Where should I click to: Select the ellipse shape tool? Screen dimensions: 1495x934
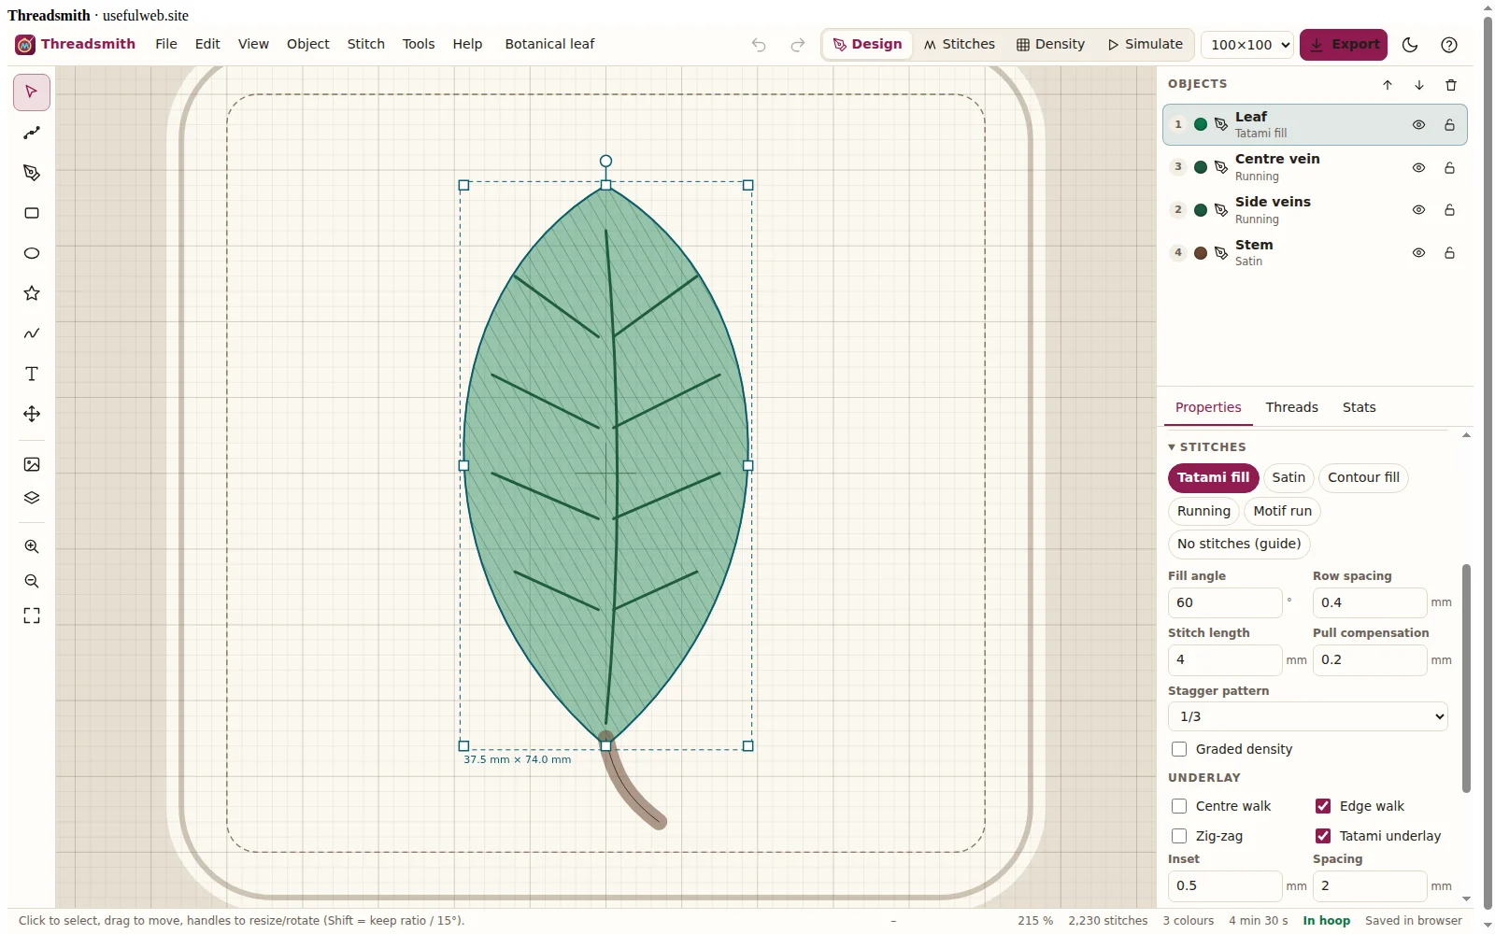(x=32, y=253)
